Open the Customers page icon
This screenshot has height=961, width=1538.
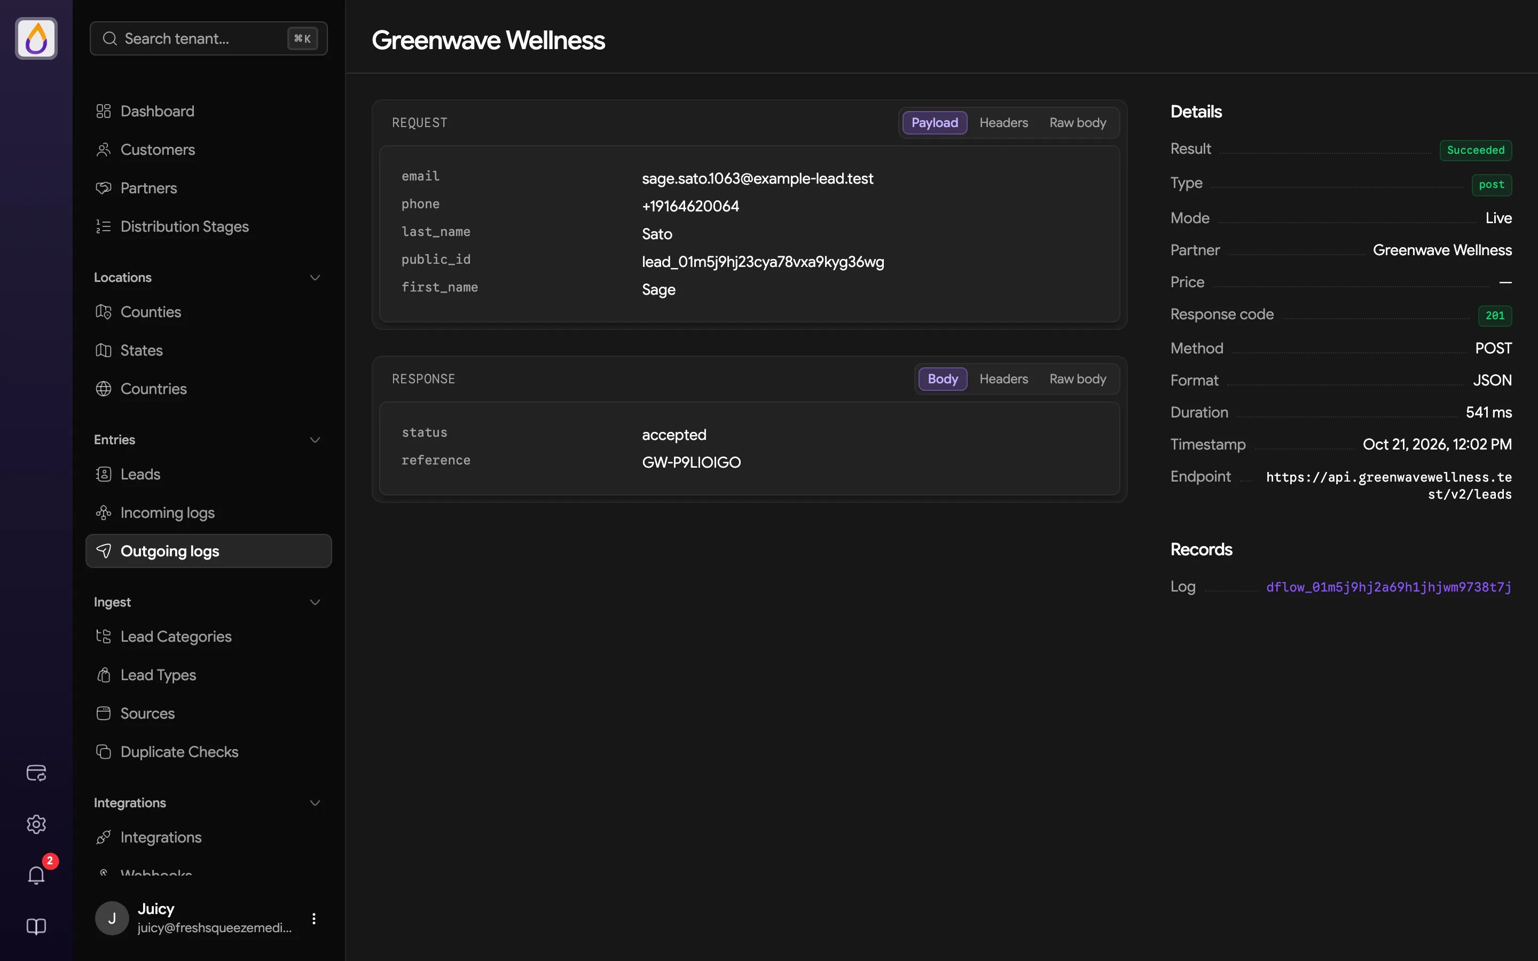pyautogui.click(x=104, y=149)
